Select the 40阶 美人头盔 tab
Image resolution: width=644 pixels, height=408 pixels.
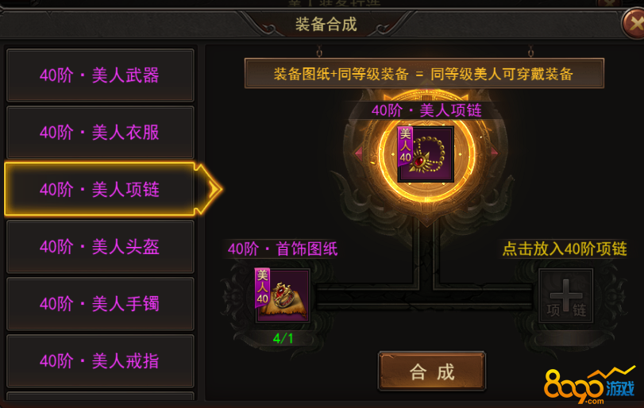point(100,246)
